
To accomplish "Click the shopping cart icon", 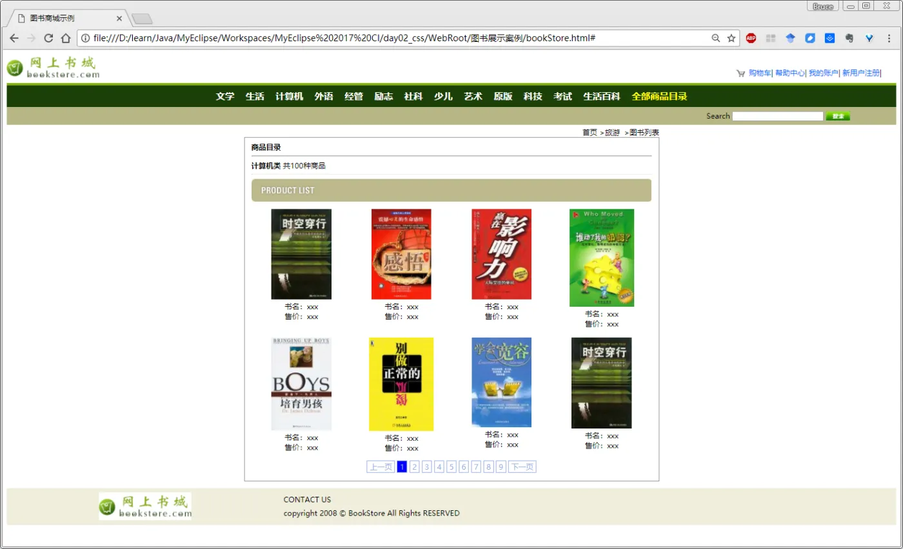I will (740, 73).
